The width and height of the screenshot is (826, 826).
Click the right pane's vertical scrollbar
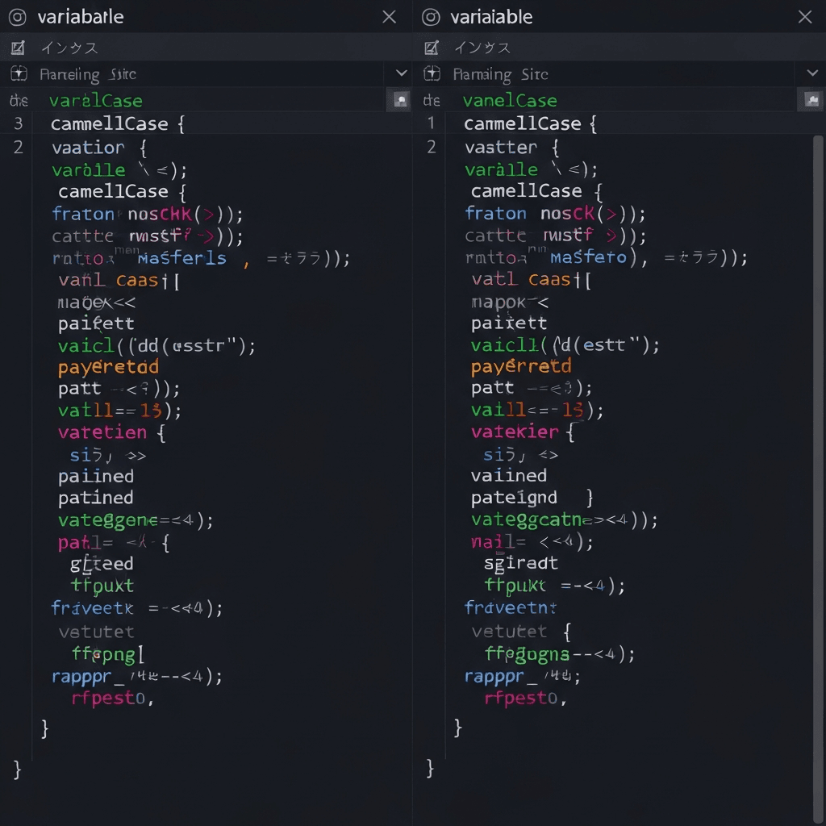point(820,403)
